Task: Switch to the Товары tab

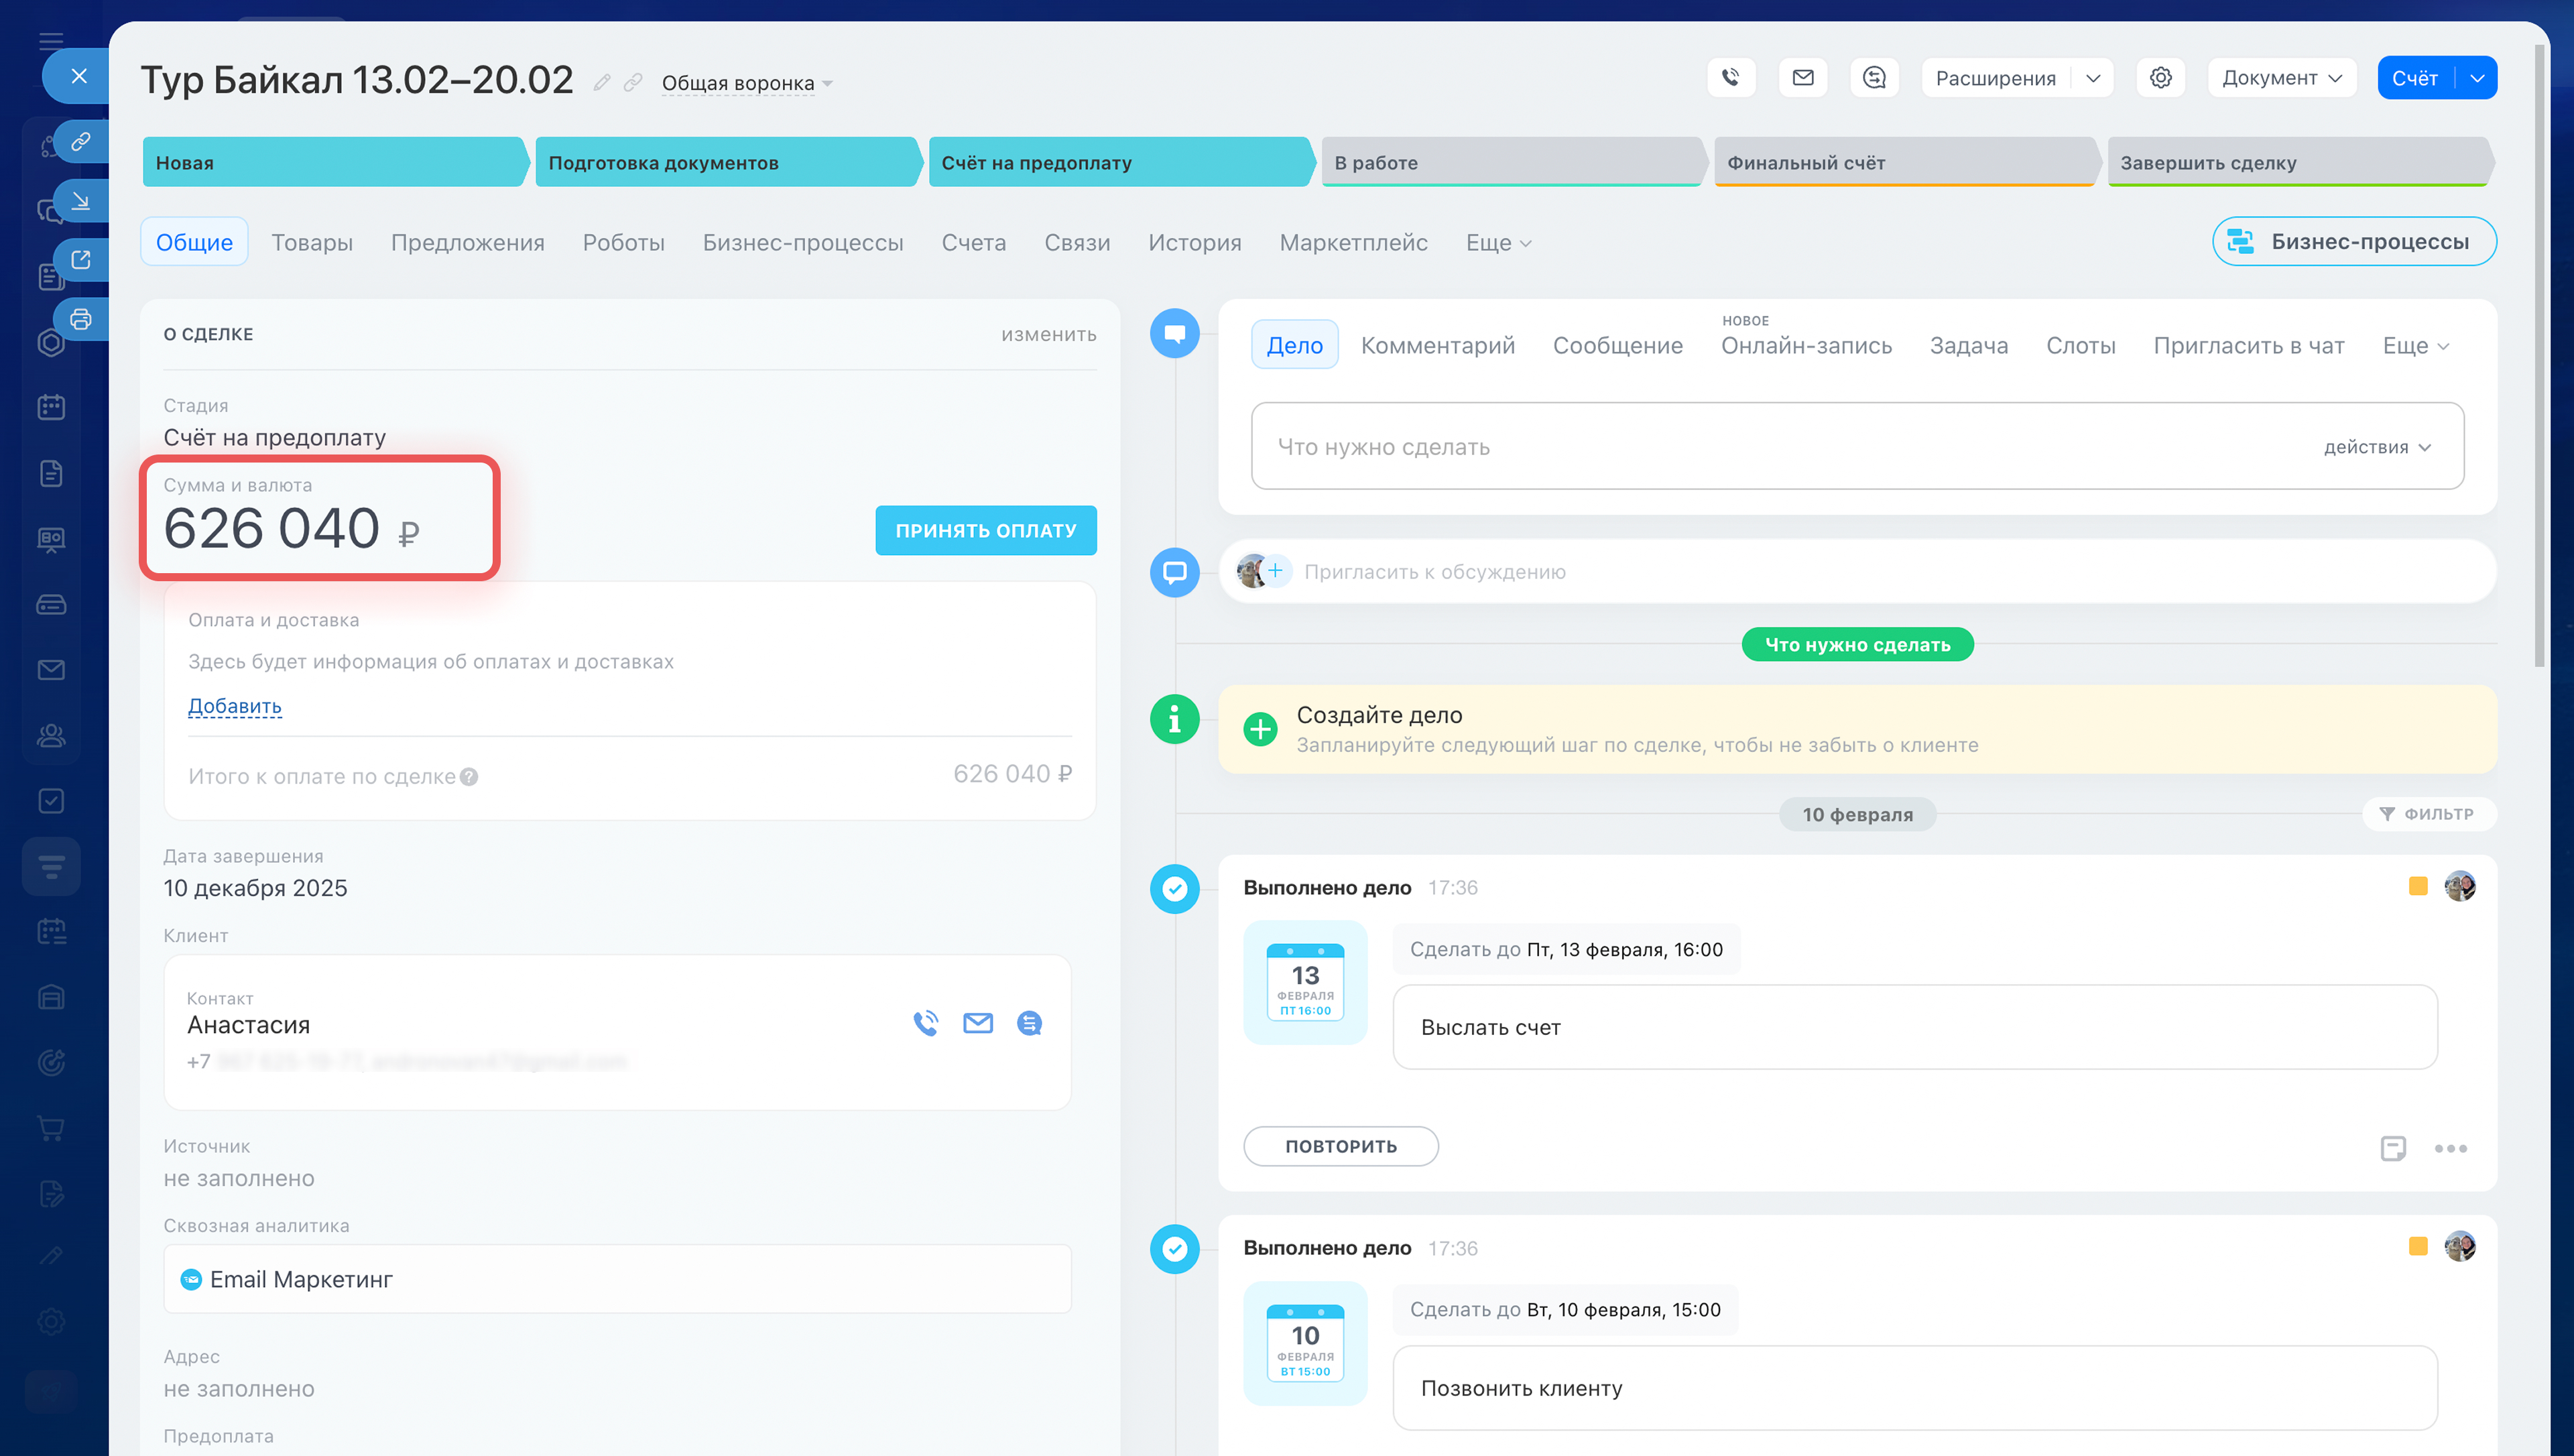Action: pos(311,242)
